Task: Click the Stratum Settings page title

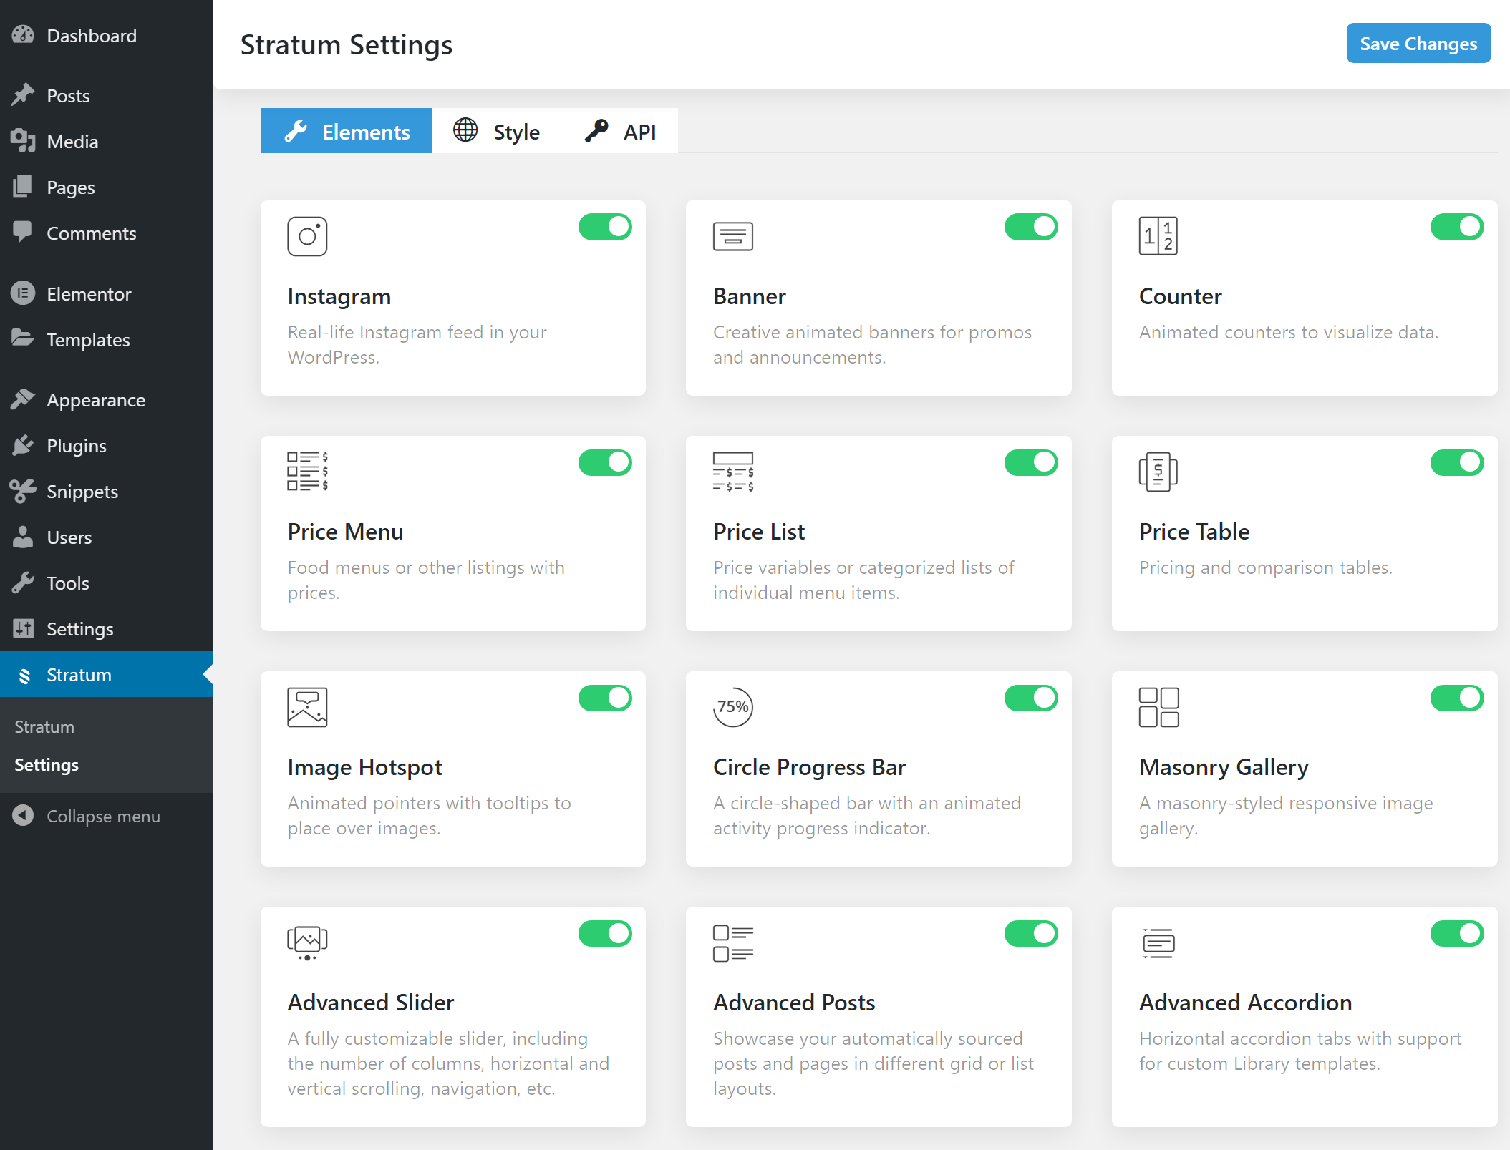Action: coord(347,44)
